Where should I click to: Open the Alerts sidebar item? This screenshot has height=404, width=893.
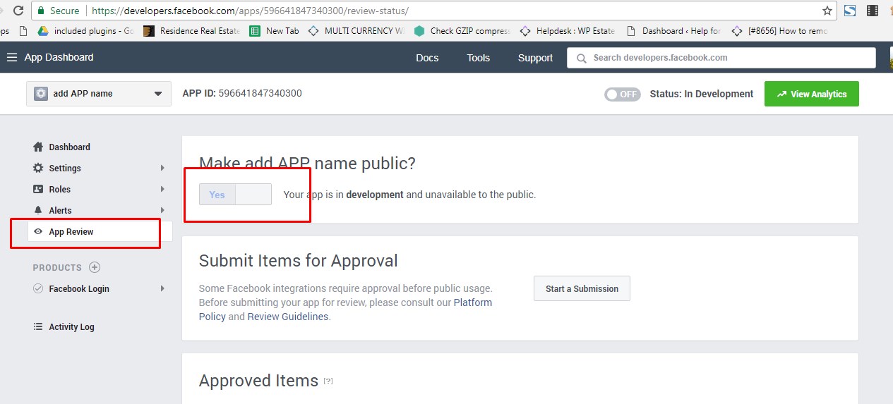pyautogui.click(x=60, y=210)
